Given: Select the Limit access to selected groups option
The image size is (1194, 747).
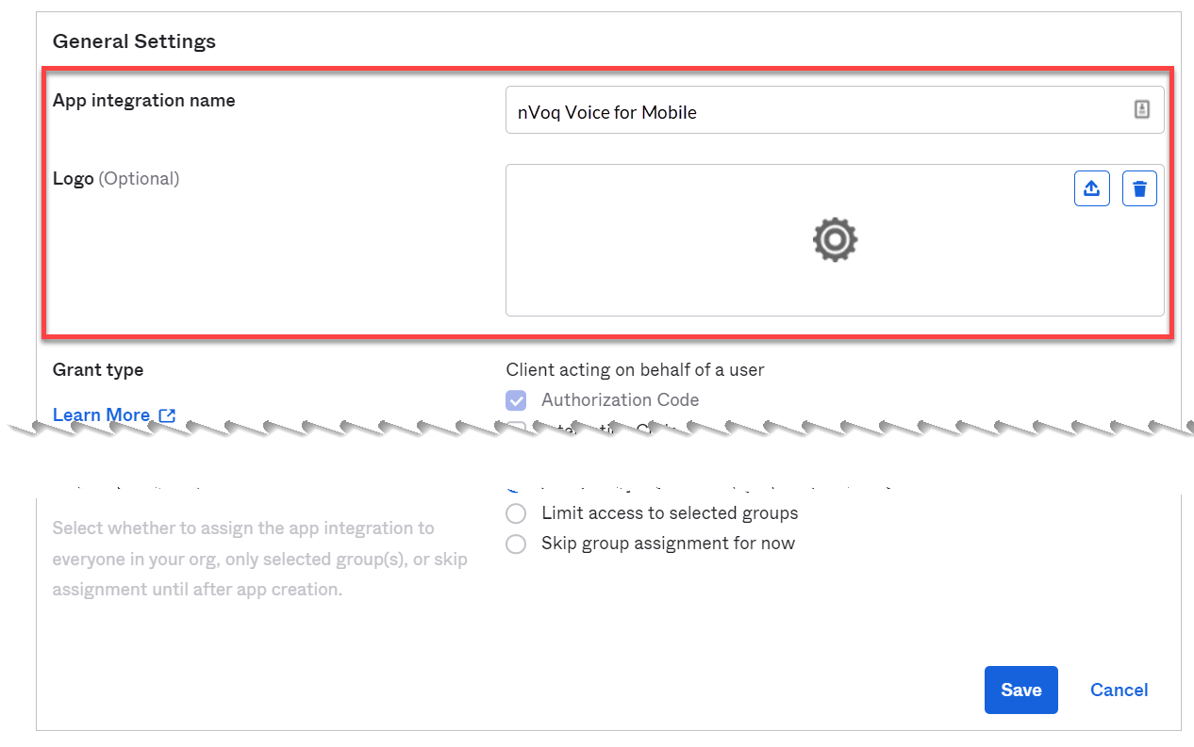Looking at the screenshot, I should click(x=516, y=512).
